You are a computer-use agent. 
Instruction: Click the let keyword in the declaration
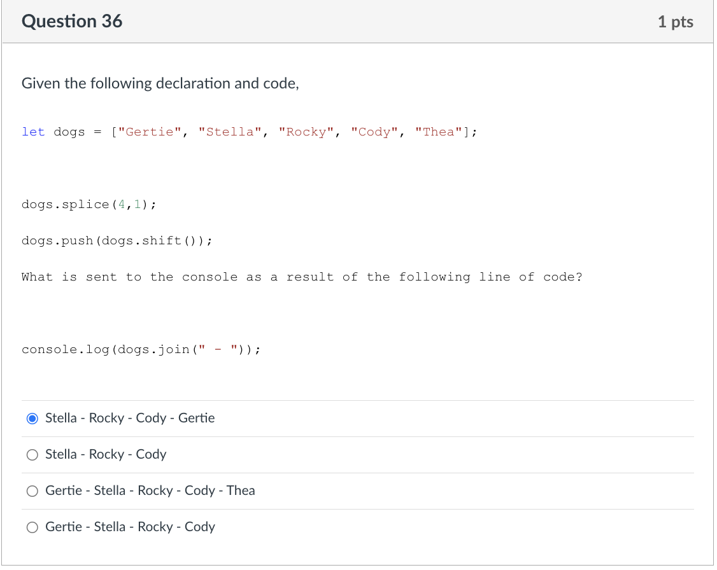[x=33, y=132]
